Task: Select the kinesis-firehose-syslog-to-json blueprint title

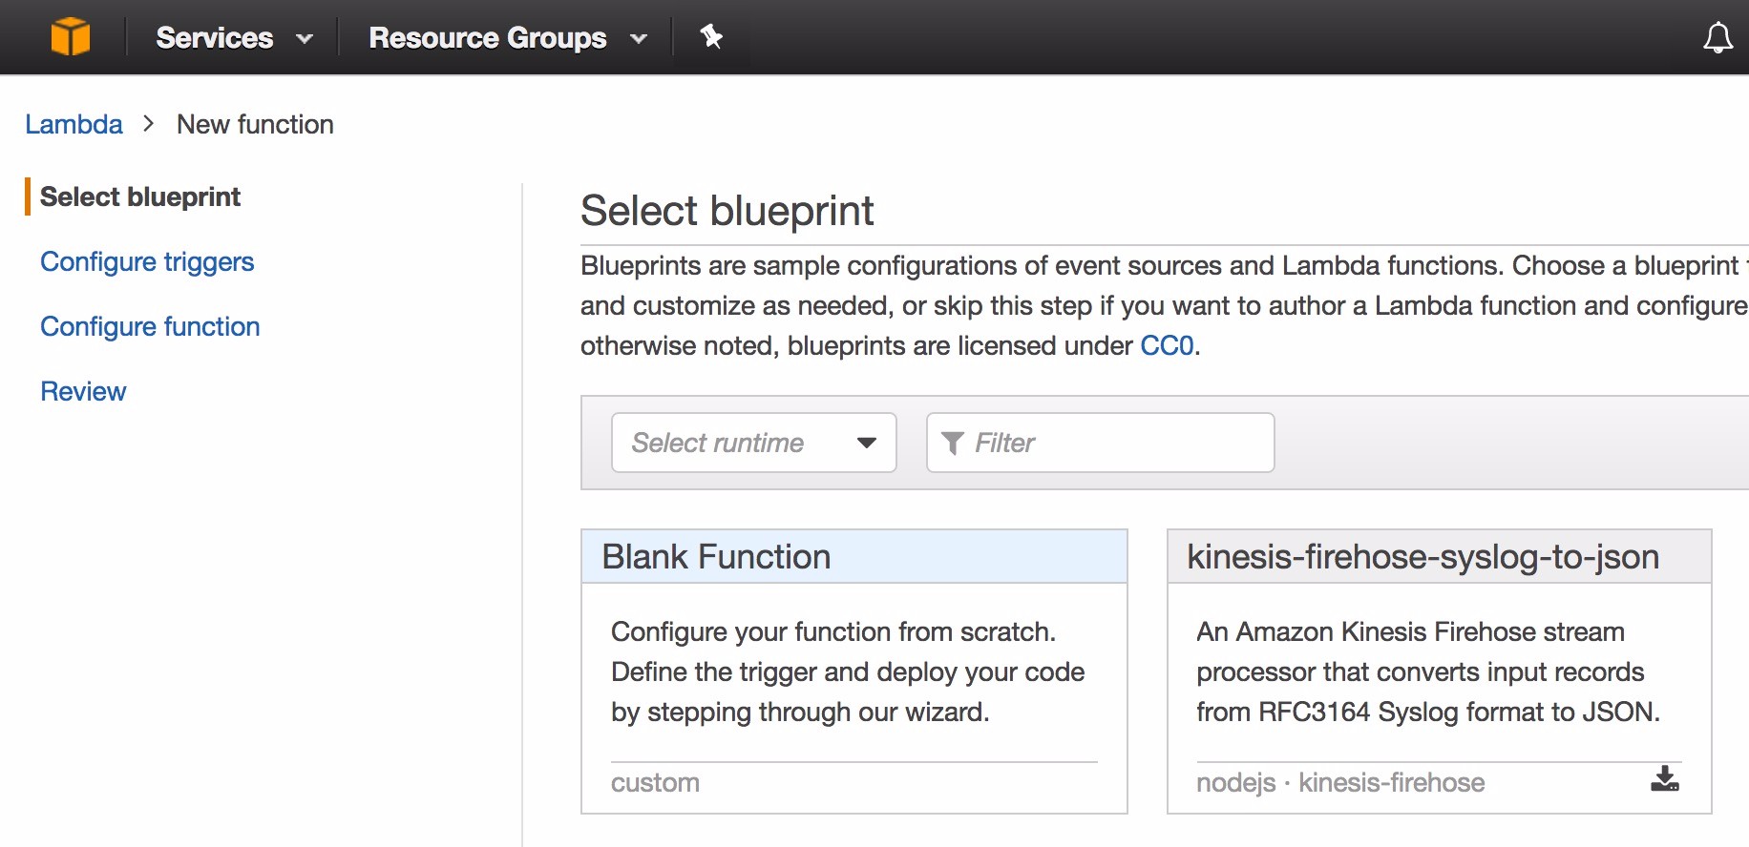Action: tap(1422, 557)
